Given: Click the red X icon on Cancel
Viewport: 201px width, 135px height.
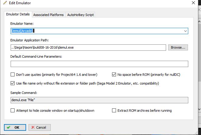Looking at the screenshot, I should point(33,127).
